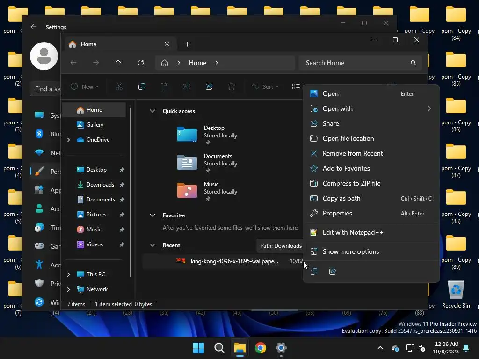Open Pictures in navigation pane
Viewport: 479px width, 359px height.
coord(94,215)
